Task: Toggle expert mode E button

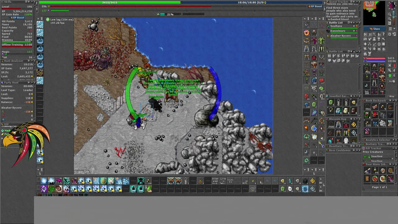Action: coord(394,76)
